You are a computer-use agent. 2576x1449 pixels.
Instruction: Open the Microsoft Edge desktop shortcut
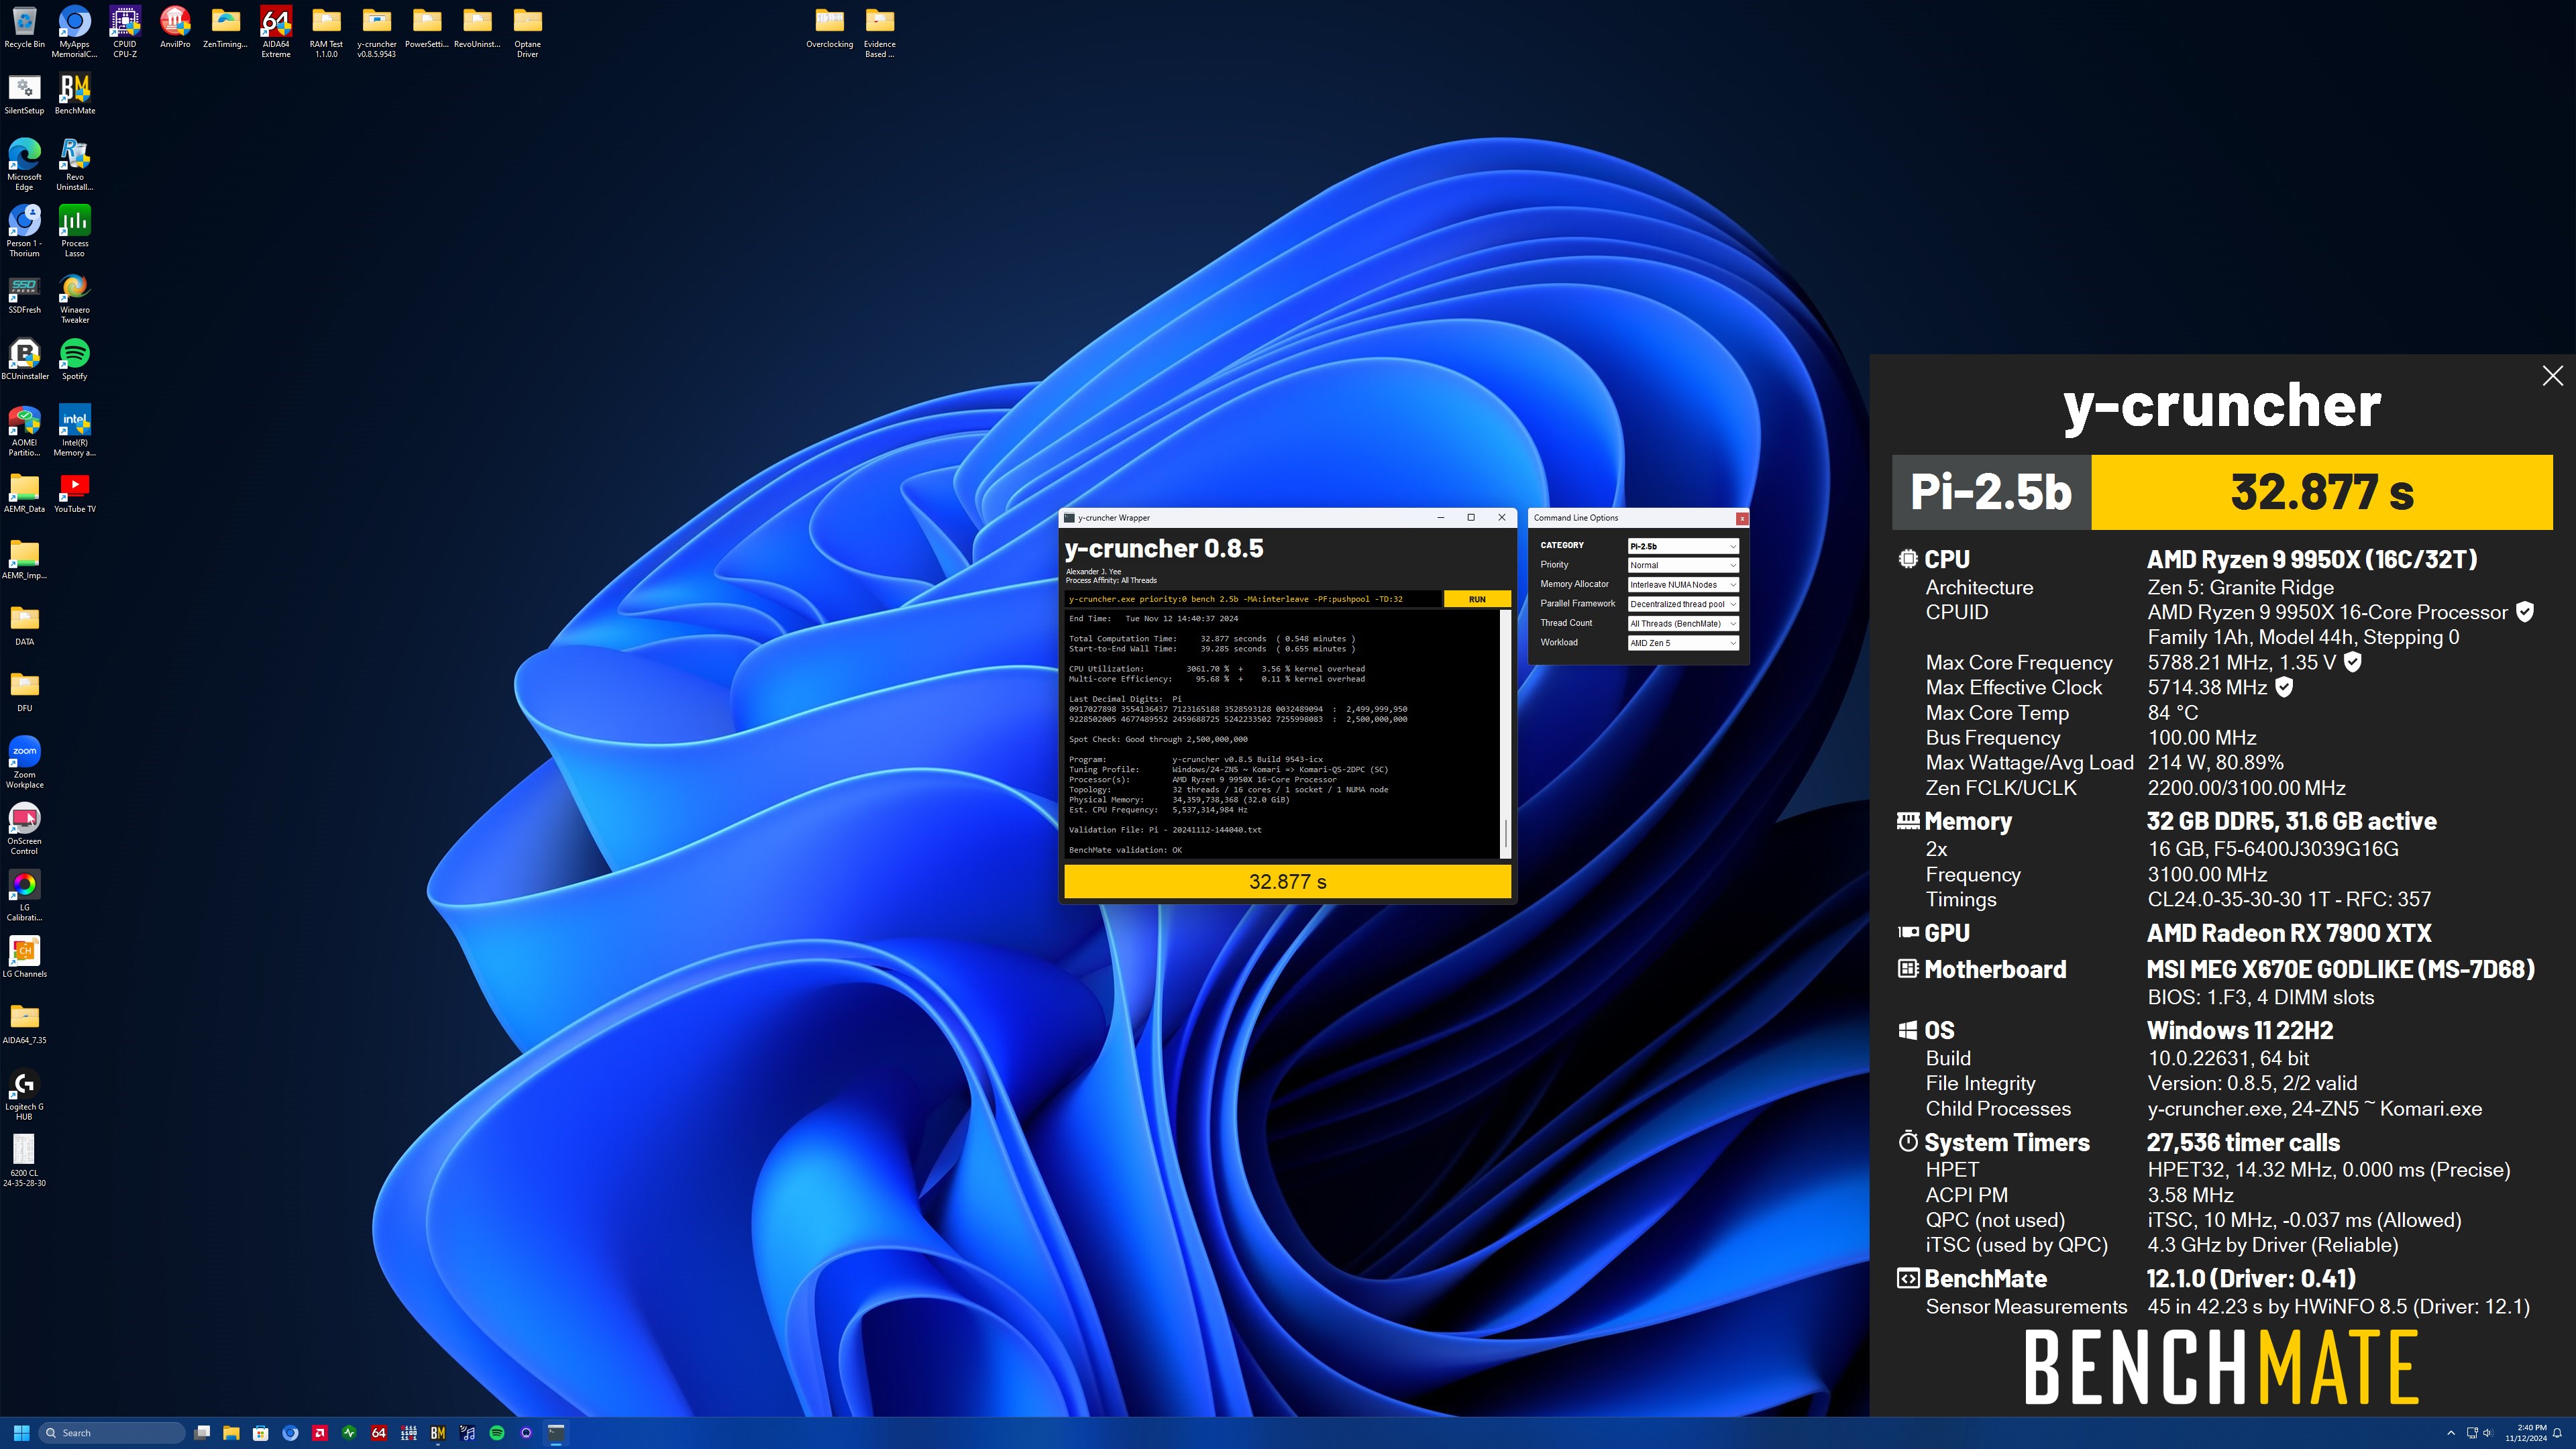click(24, 165)
